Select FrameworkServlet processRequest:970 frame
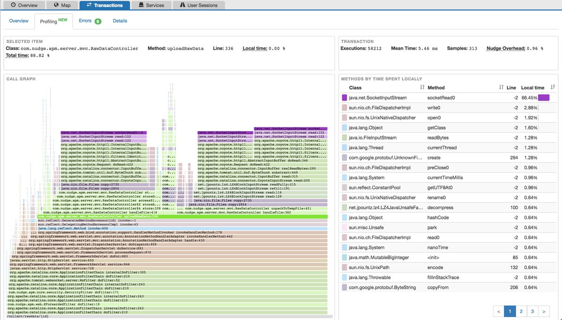Image resolution: width=562 pixels, height=320 pixels. [x=171, y=252]
